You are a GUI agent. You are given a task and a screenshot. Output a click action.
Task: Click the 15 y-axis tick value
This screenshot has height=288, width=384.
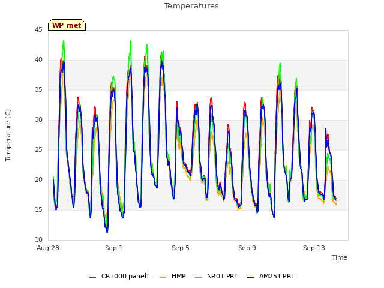point(38,209)
